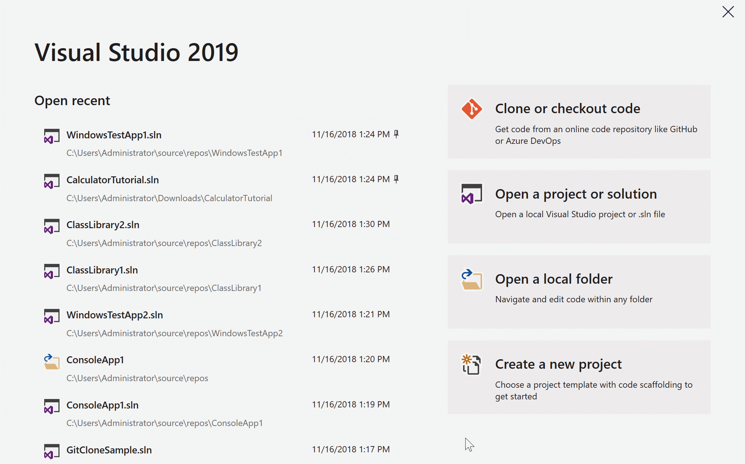This screenshot has height=464, width=745.
Task: Click the timestamp of CalculatorTutorial.sln
Action: 351,179
